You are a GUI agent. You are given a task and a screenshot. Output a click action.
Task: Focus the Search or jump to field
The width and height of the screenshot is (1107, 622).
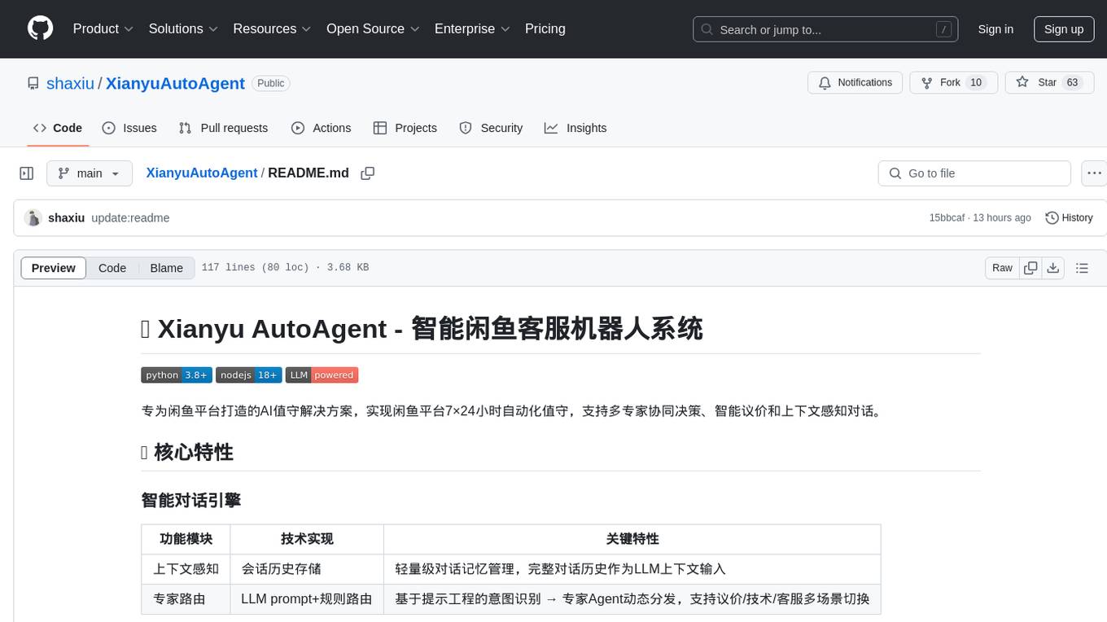click(x=827, y=29)
